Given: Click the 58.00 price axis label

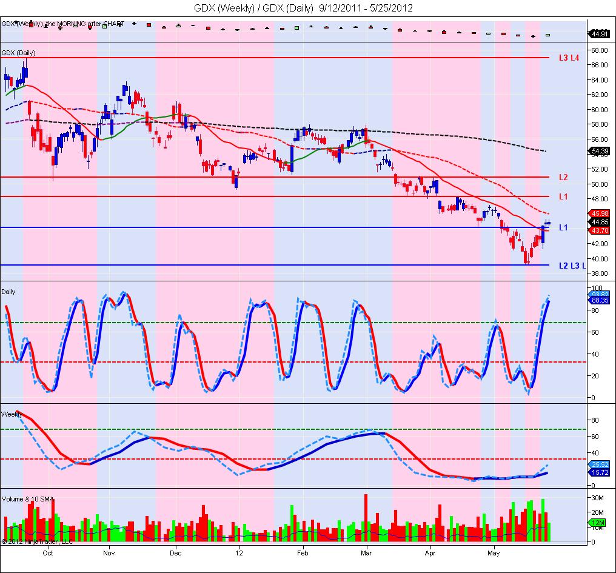Looking at the screenshot, I should (600, 124).
